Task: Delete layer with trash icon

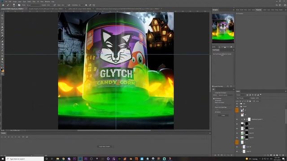Action: [x=283, y=155]
